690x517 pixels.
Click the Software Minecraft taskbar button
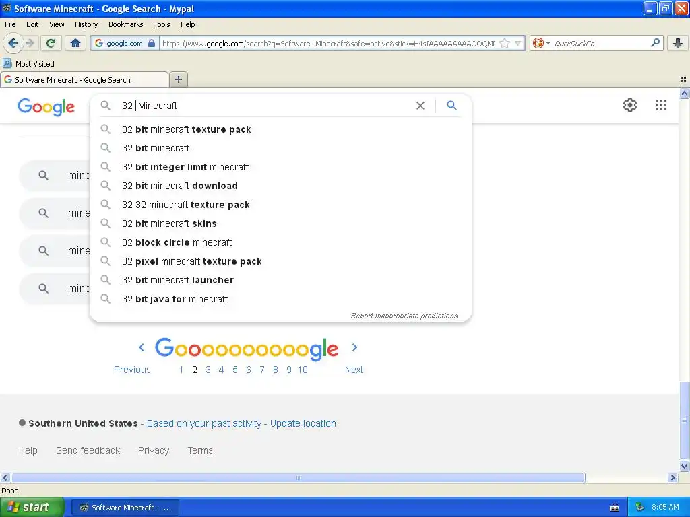[125, 508]
